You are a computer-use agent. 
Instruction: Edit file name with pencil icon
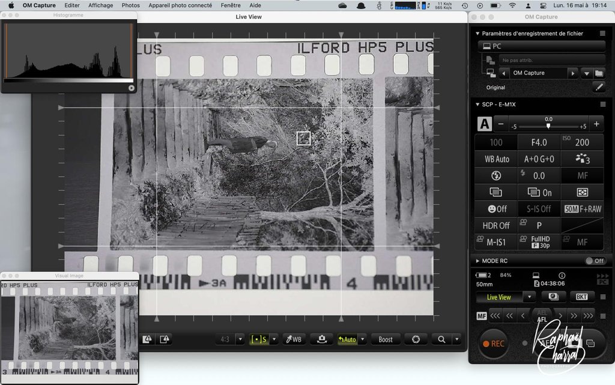point(599,88)
